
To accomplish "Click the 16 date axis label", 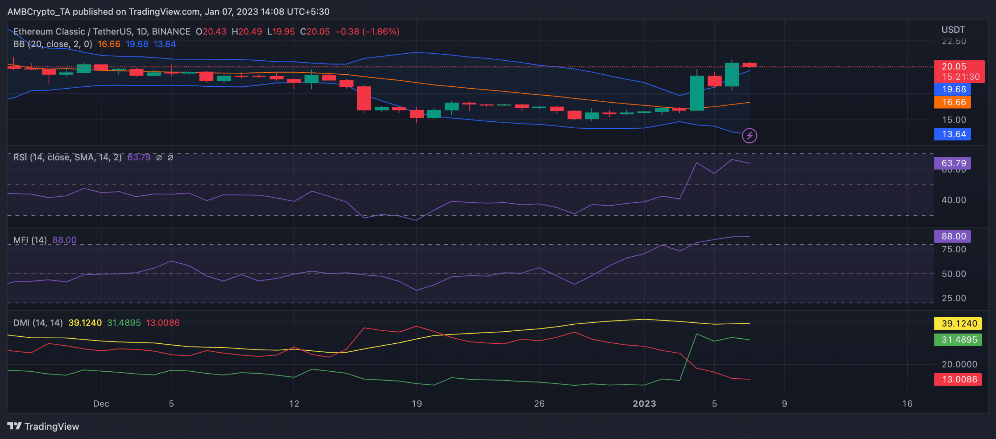I will coord(907,404).
